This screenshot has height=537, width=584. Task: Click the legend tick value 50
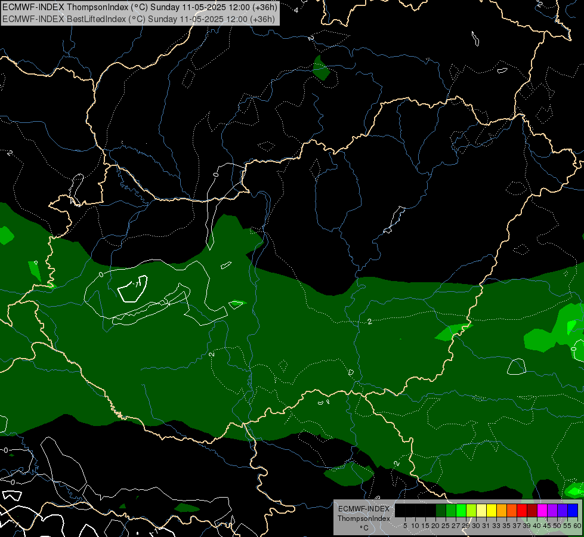(557, 526)
